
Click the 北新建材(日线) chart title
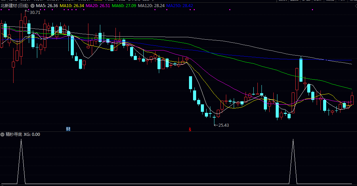[15, 6]
